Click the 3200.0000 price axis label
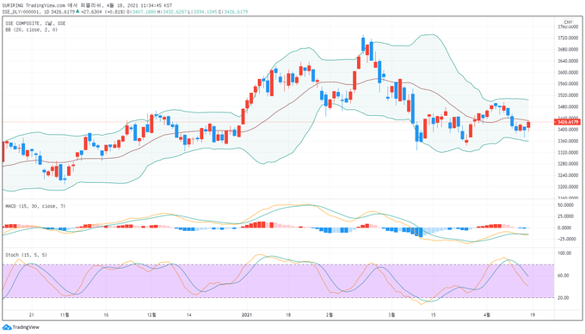This screenshot has width=585, height=334. pos(568,187)
